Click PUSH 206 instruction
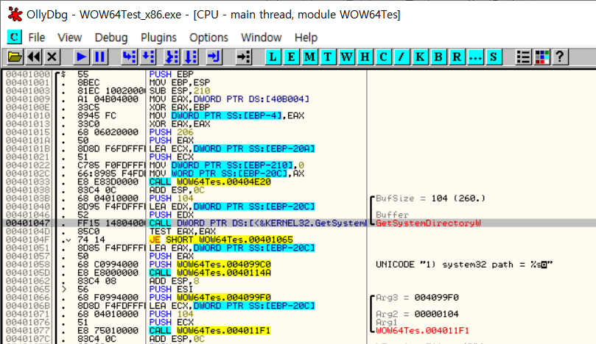This screenshot has height=344, width=596. tap(172, 132)
